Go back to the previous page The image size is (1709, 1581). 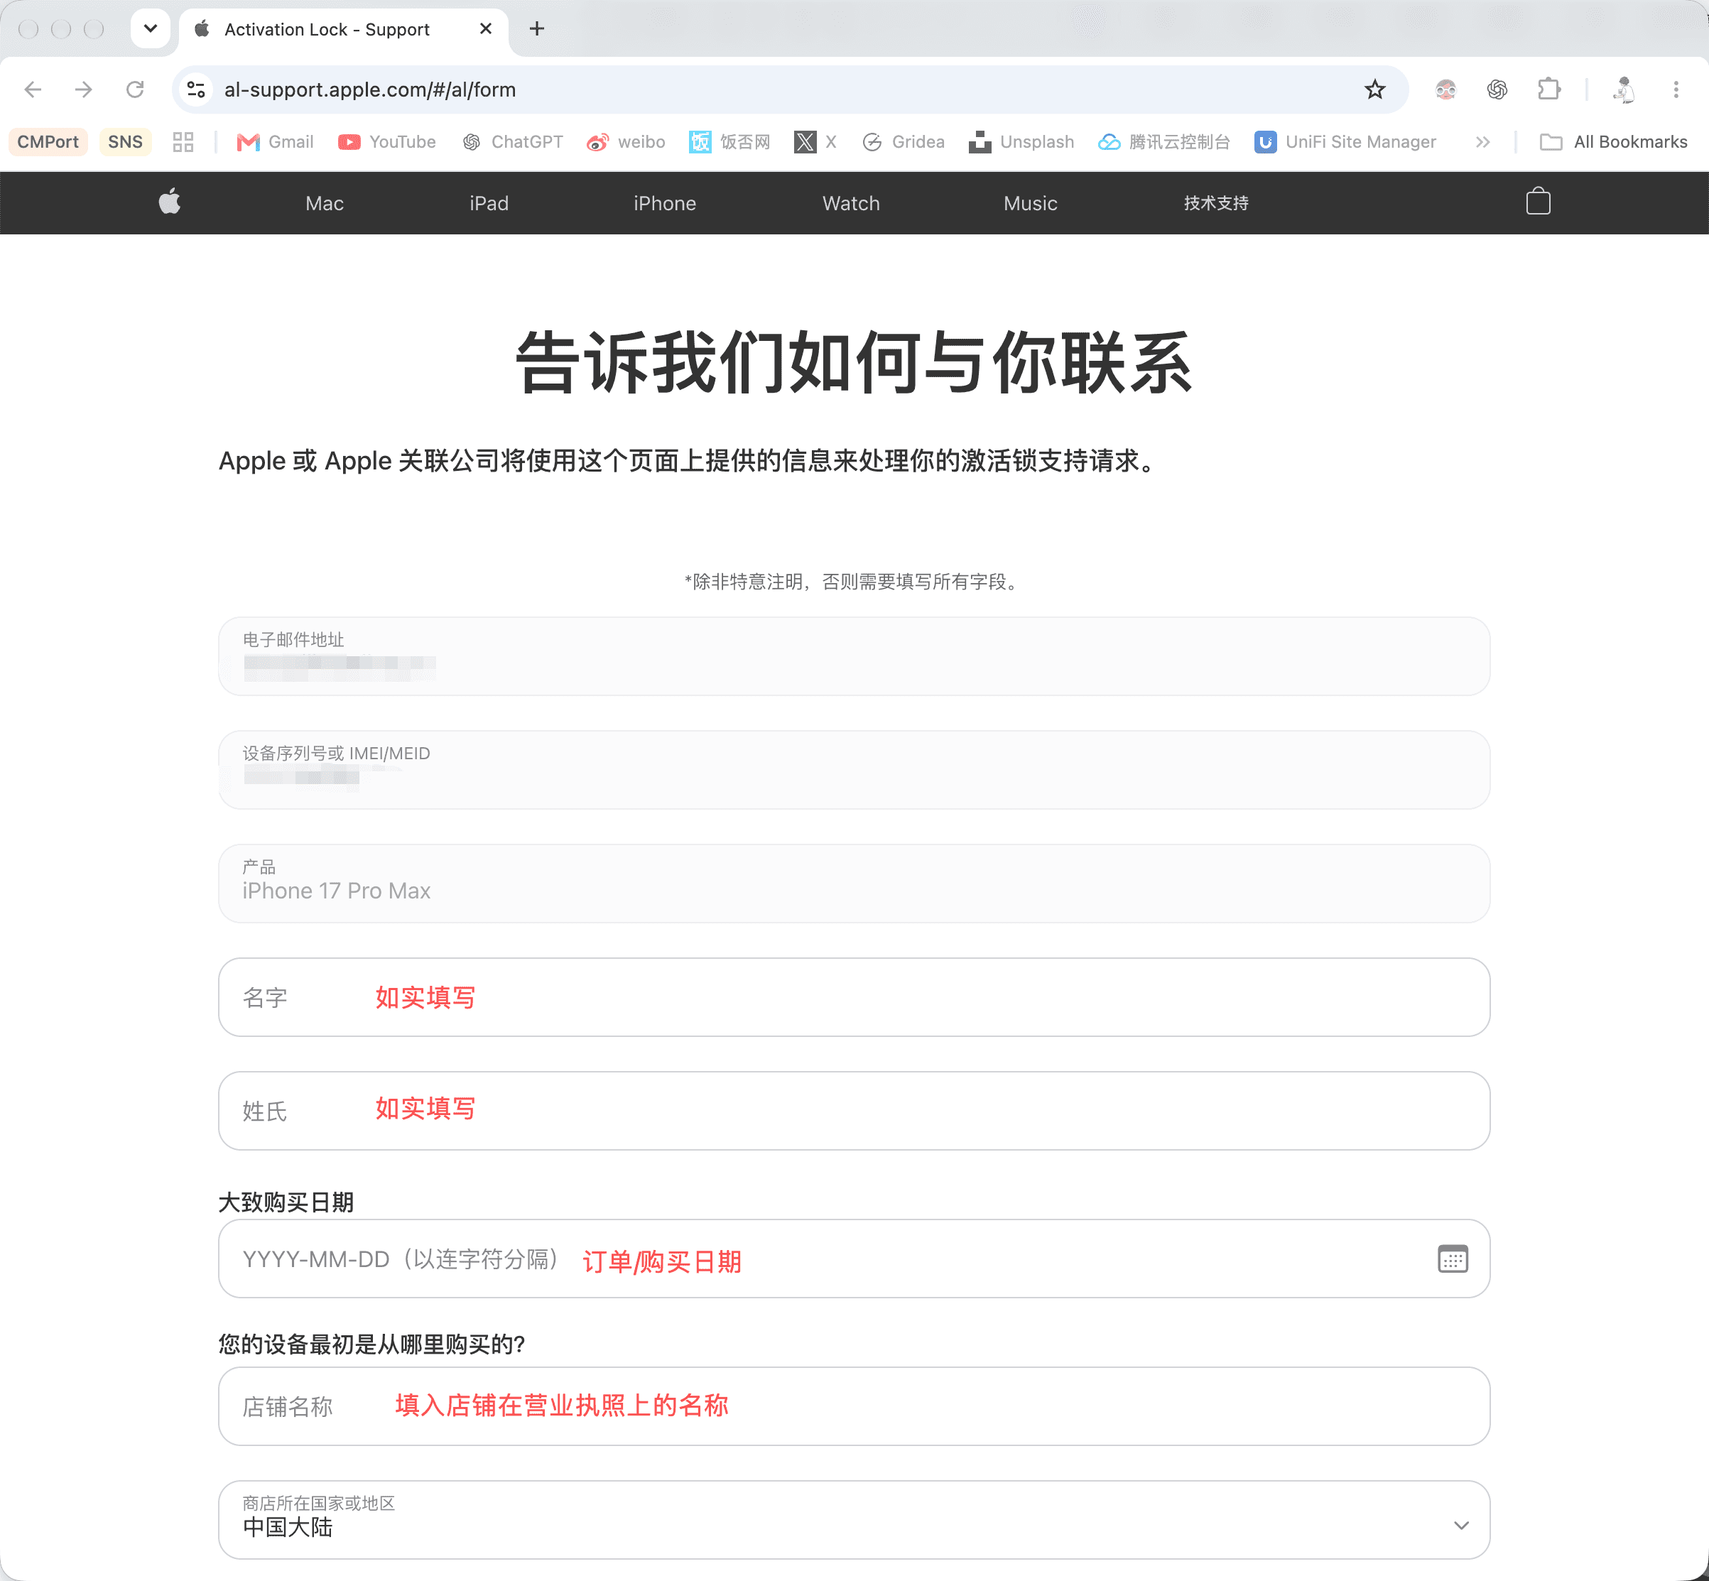click(x=33, y=89)
